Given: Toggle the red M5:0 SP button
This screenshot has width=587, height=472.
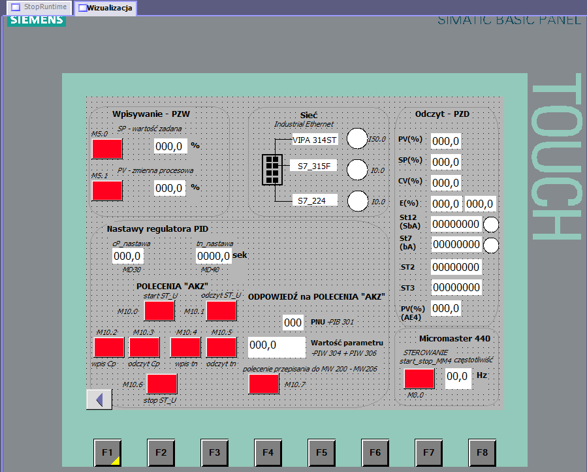Looking at the screenshot, I should click(107, 149).
